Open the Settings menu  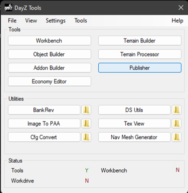tap(55, 20)
